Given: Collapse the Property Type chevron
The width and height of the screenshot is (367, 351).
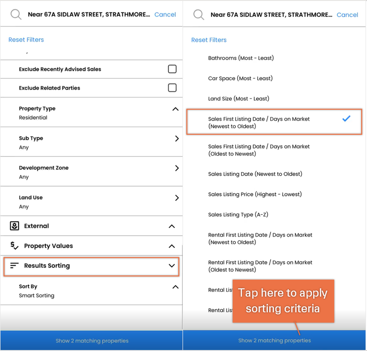Looking at the screenshot, I should 175,109.
